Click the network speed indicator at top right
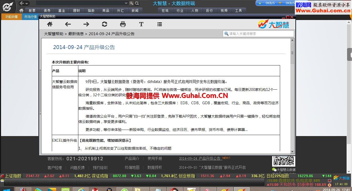This screenshot has width=352, height=191. tap(275, 3)
